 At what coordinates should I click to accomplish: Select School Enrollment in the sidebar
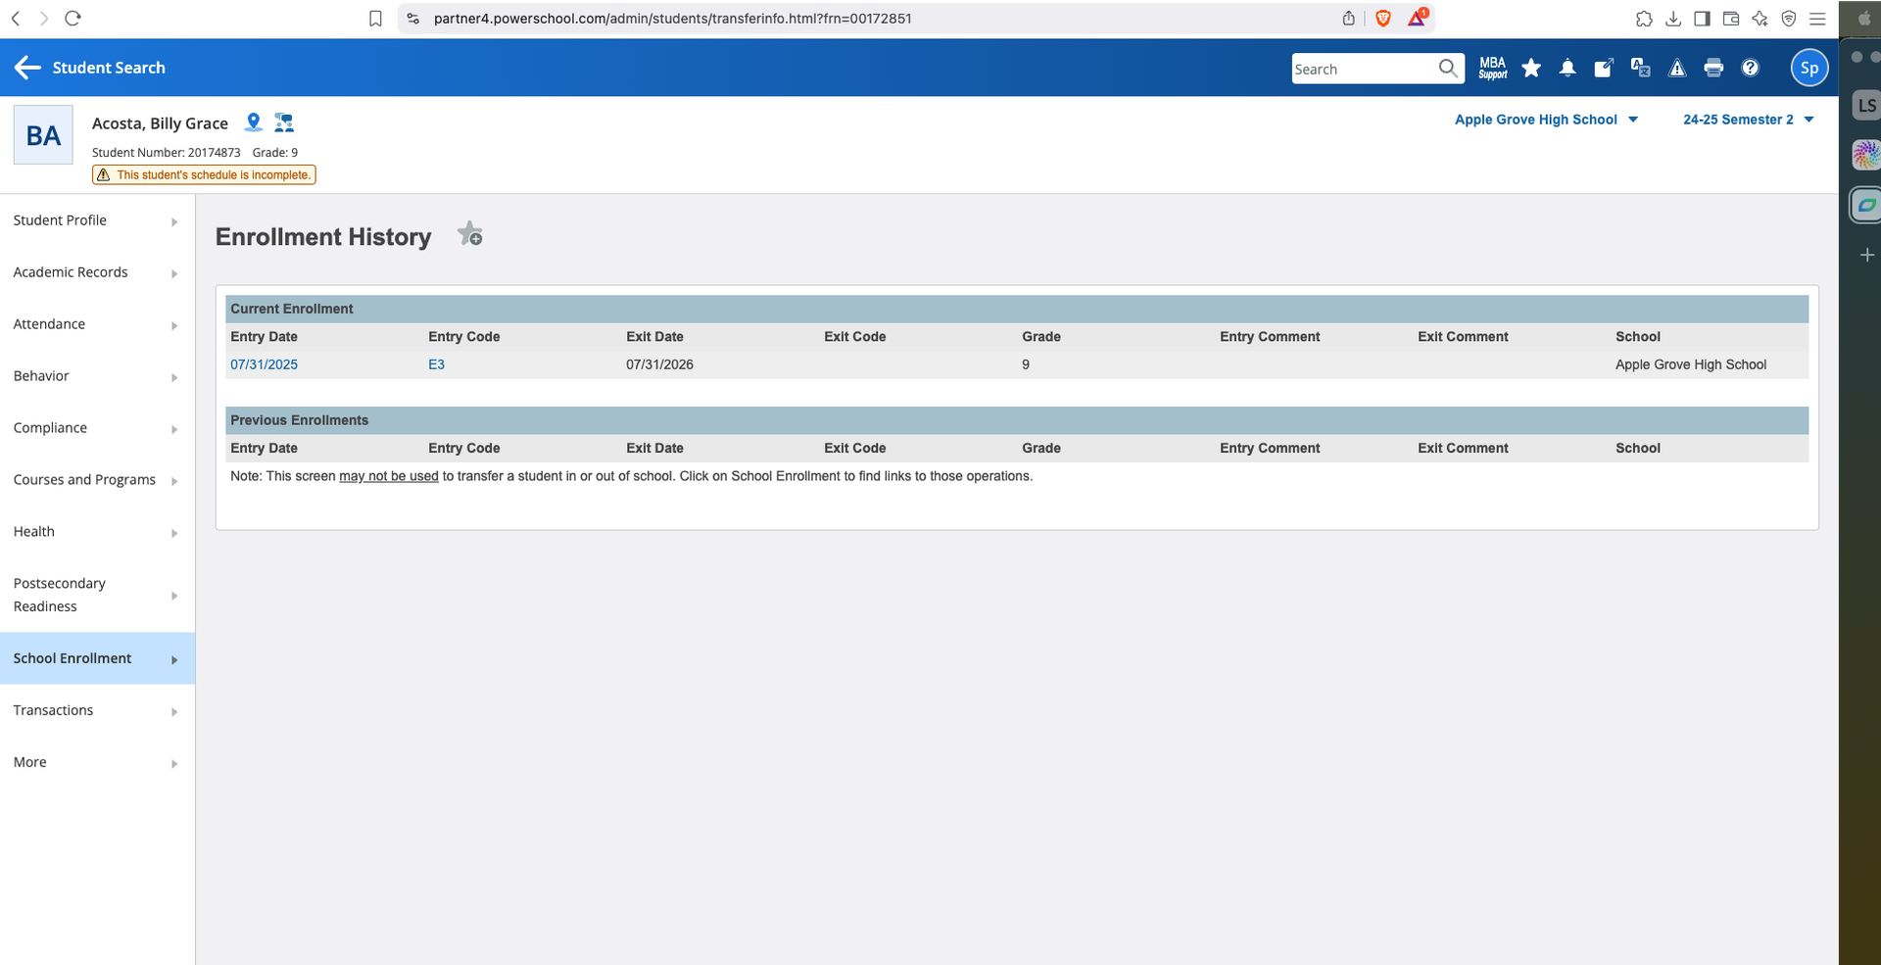(x=96, y=658)
